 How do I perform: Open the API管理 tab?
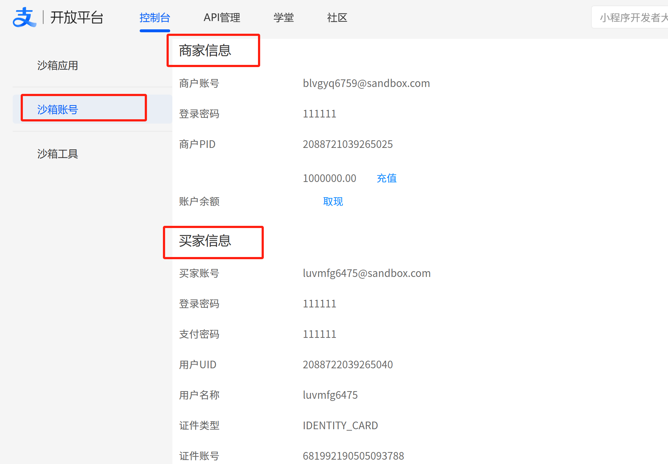(222, 17)
